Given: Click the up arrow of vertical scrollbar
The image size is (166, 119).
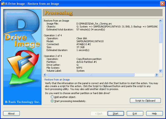Looking at the screenshot, I should (160, 21).
